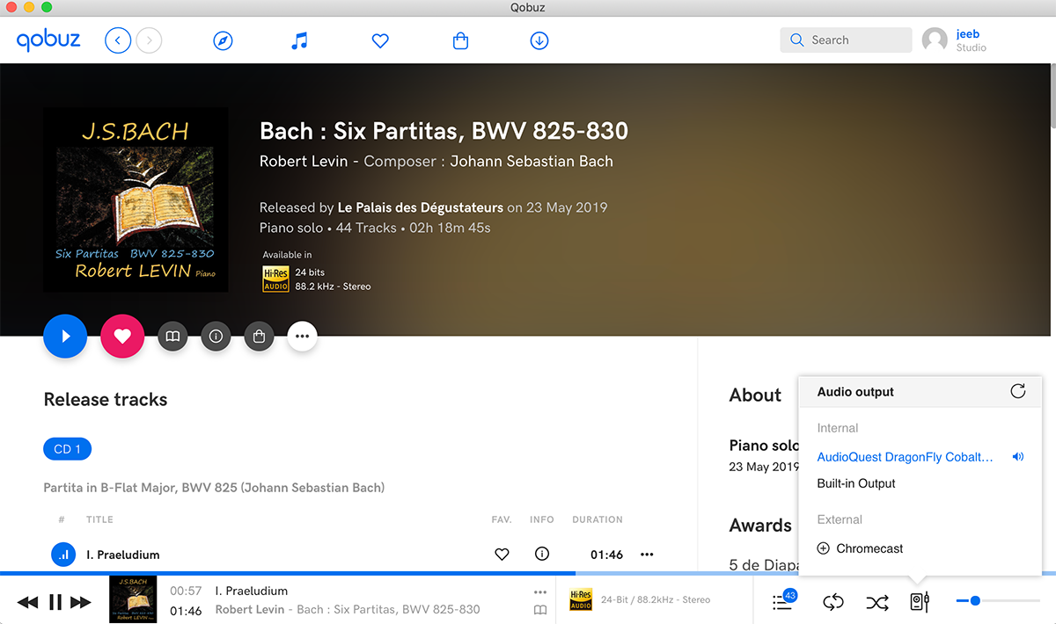The height and width of the screenshot is (624, 1056).
Task: Skip to next track
Action: (x=81, y=602)
